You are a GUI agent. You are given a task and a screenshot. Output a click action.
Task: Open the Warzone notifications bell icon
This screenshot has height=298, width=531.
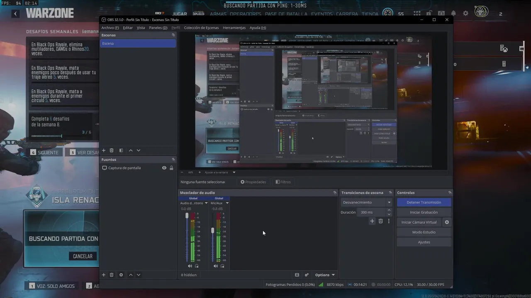tap(453, 13)
